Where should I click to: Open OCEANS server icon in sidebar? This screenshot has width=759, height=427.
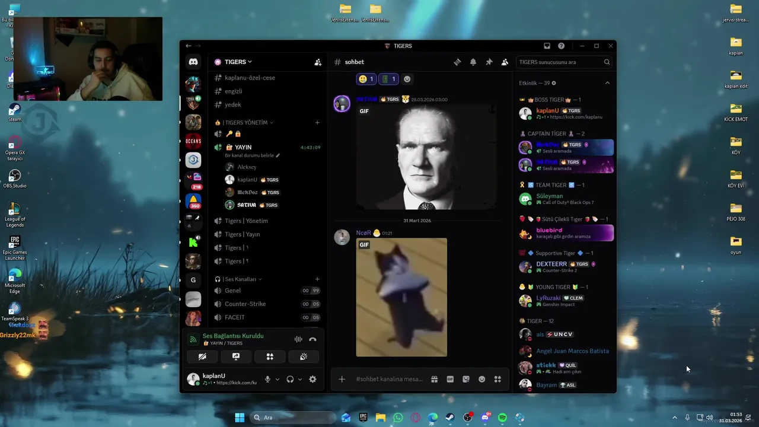click(193, 141)
